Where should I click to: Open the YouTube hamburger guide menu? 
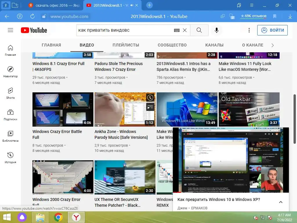click(x=10, y=30)
